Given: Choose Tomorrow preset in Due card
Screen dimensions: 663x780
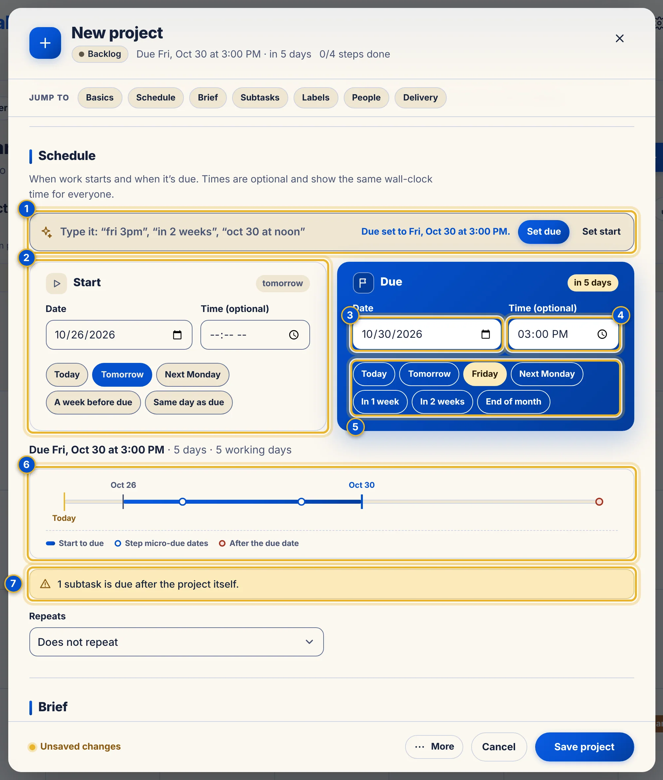Looking at the screenshot, I should tap(429, 374).
